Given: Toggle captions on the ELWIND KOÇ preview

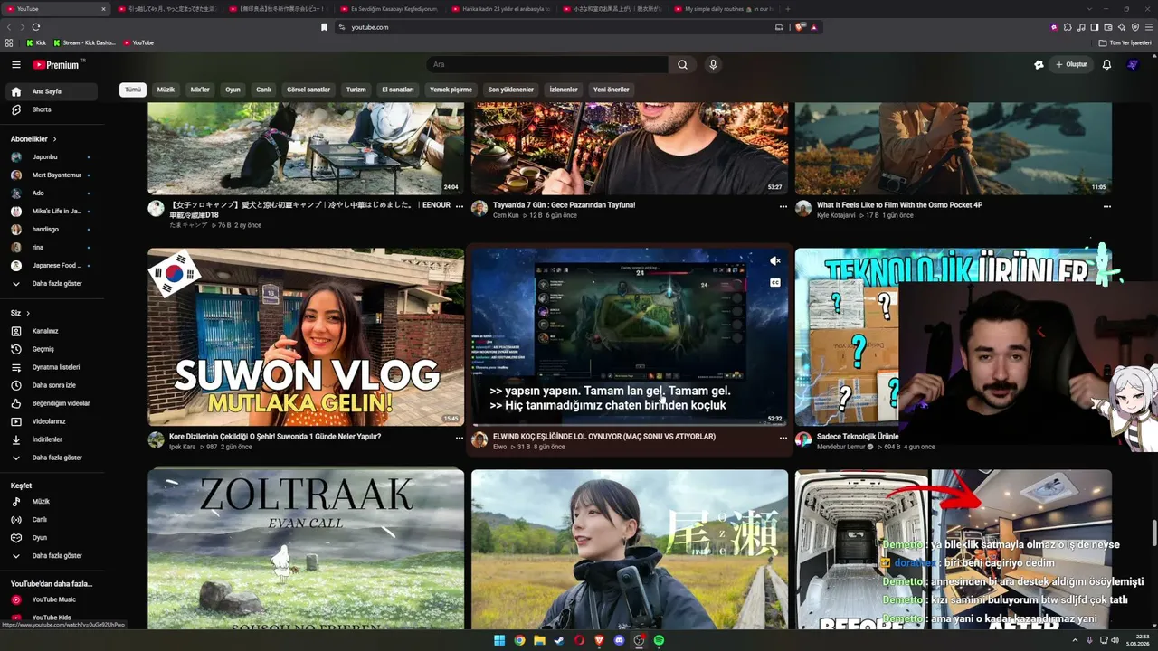Looking at the screenshot, I should click(775, 283).
